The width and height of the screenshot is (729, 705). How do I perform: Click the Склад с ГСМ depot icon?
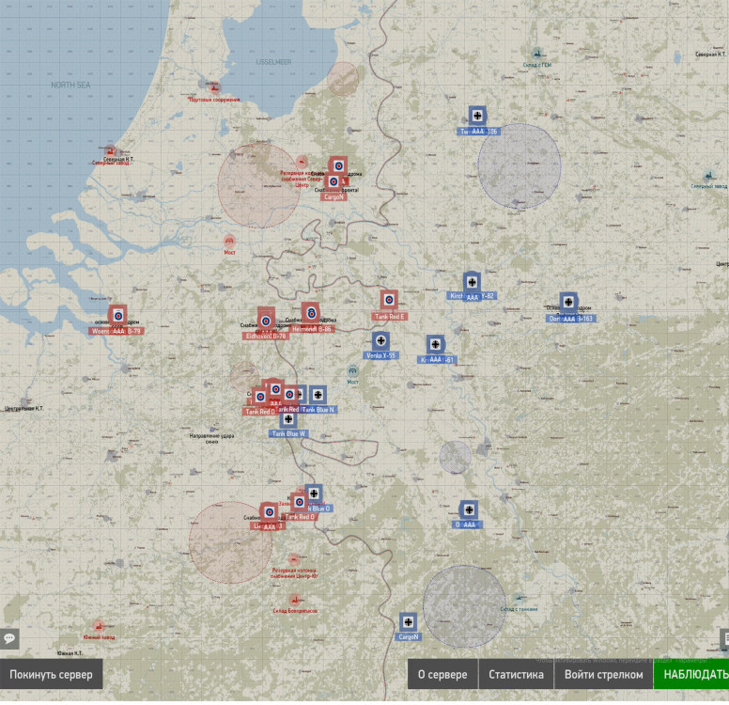coord(537,53)
